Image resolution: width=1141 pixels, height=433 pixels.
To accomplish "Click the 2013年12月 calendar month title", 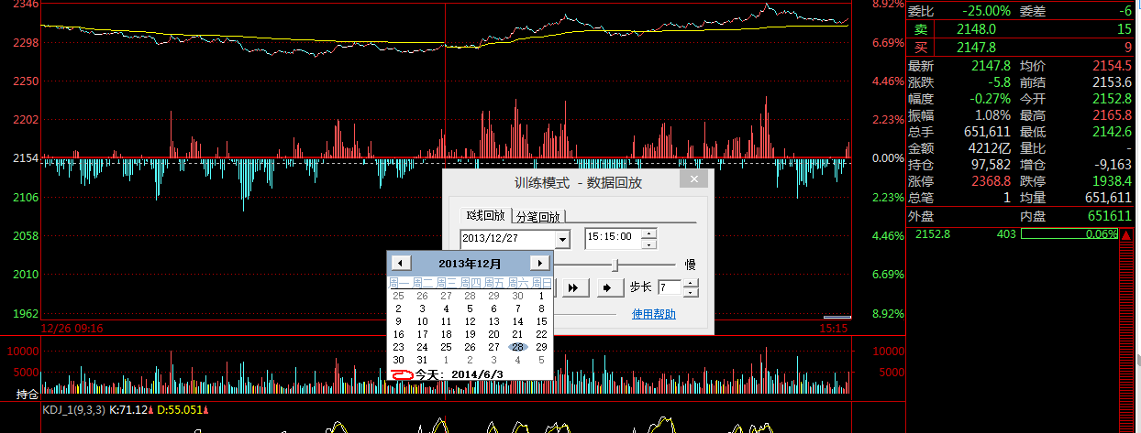I will tap(470, 264).
